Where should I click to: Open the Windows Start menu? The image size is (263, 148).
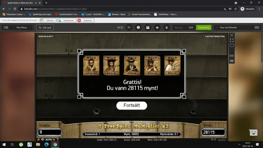tap(4, 144)
